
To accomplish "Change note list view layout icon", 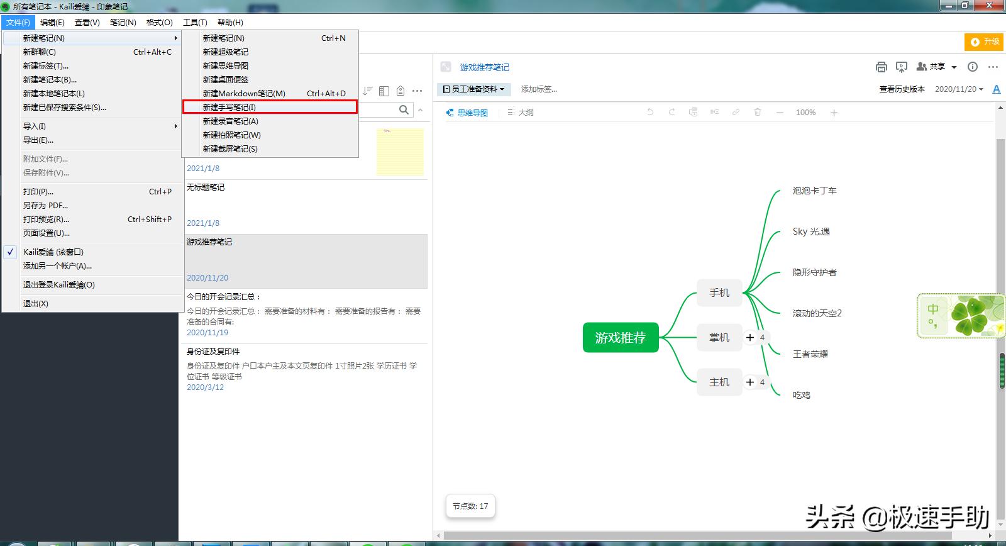I will [384, 91].
